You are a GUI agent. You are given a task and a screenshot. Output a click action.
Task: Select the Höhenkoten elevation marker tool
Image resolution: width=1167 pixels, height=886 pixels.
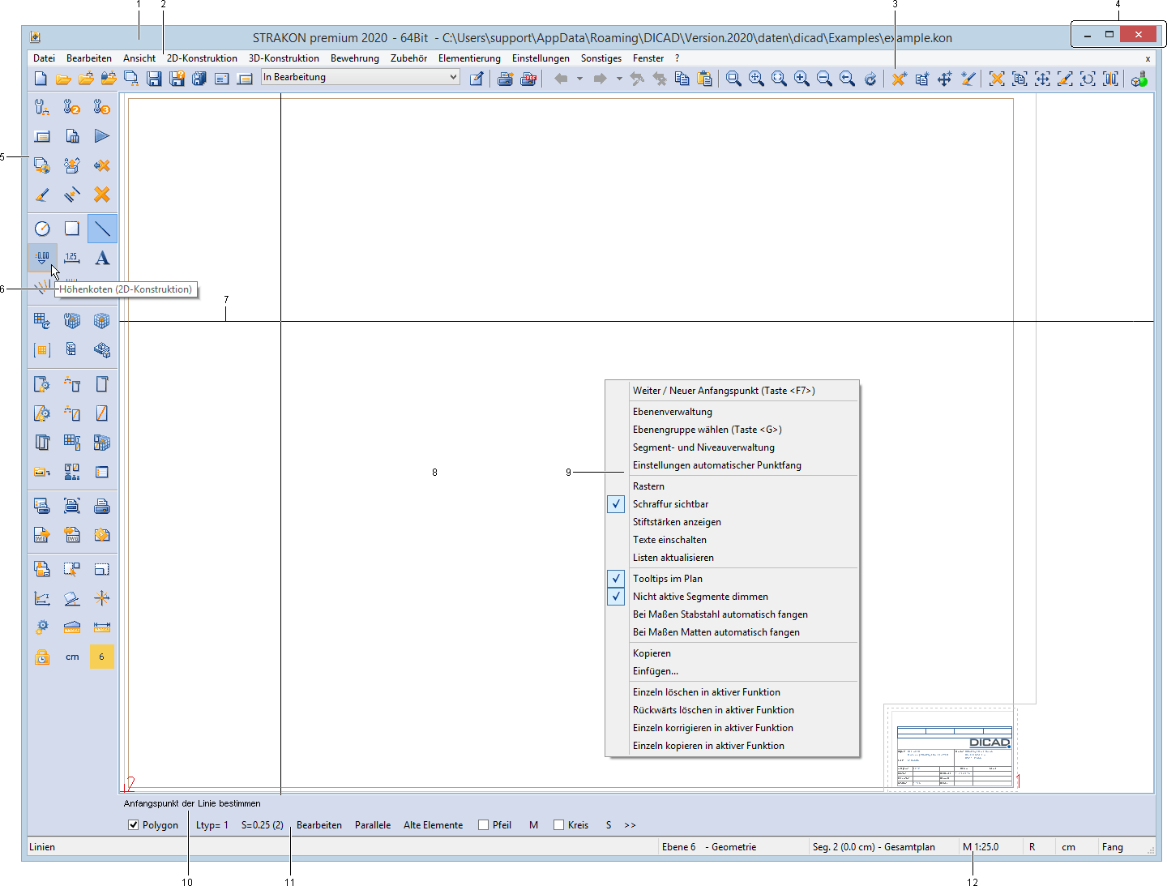(x=42, y=258)
